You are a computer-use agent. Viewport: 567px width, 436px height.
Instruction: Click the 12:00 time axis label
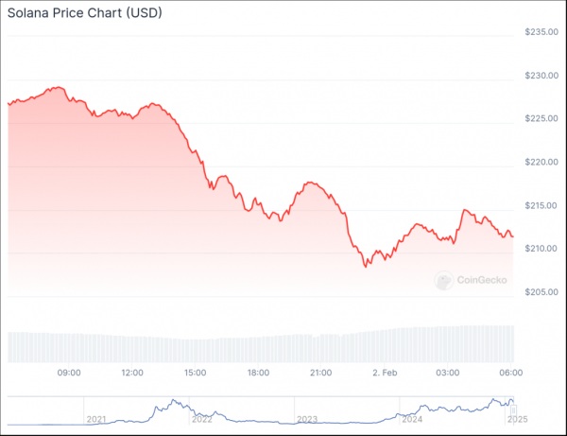(x=132, y=373)
